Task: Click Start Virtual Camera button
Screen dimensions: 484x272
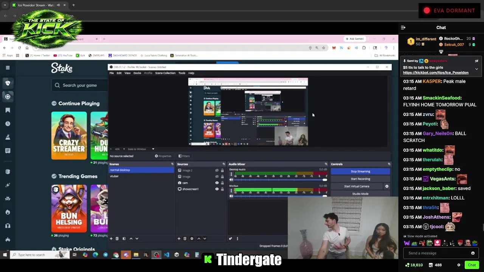Action: pyautogui.click(x=357, y=186)
